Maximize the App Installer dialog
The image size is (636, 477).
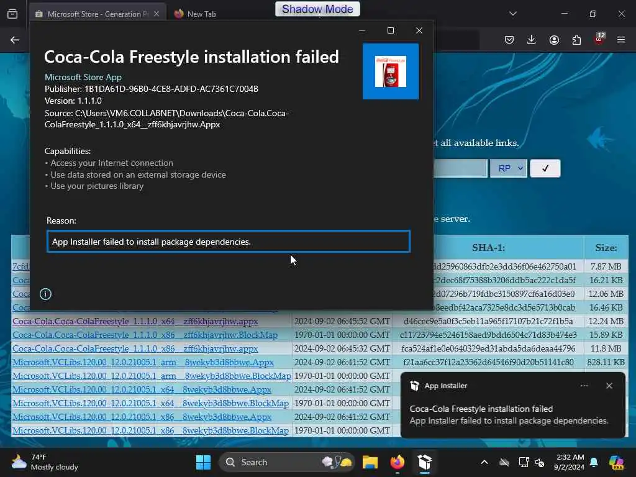click(391, 30)
